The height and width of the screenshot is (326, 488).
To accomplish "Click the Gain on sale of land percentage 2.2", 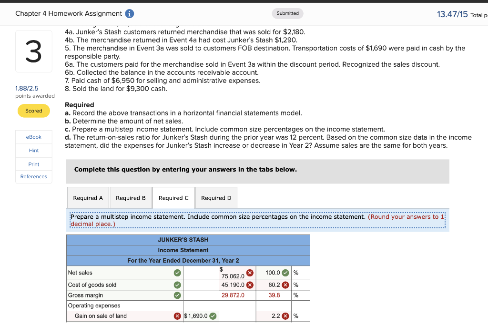I will [x=274, y=316].
